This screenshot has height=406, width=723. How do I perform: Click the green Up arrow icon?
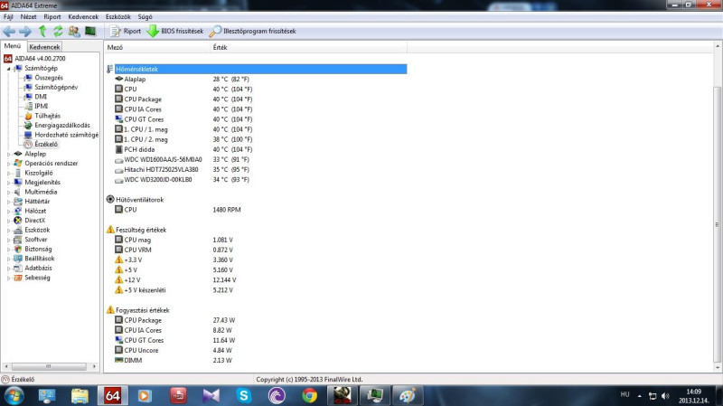[42, 31]
